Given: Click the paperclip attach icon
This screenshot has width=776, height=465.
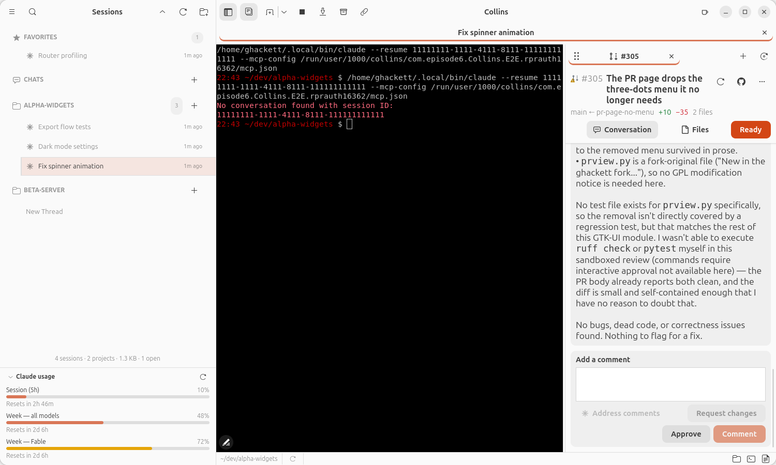Looking at the screenshot, I should [364, 12].
